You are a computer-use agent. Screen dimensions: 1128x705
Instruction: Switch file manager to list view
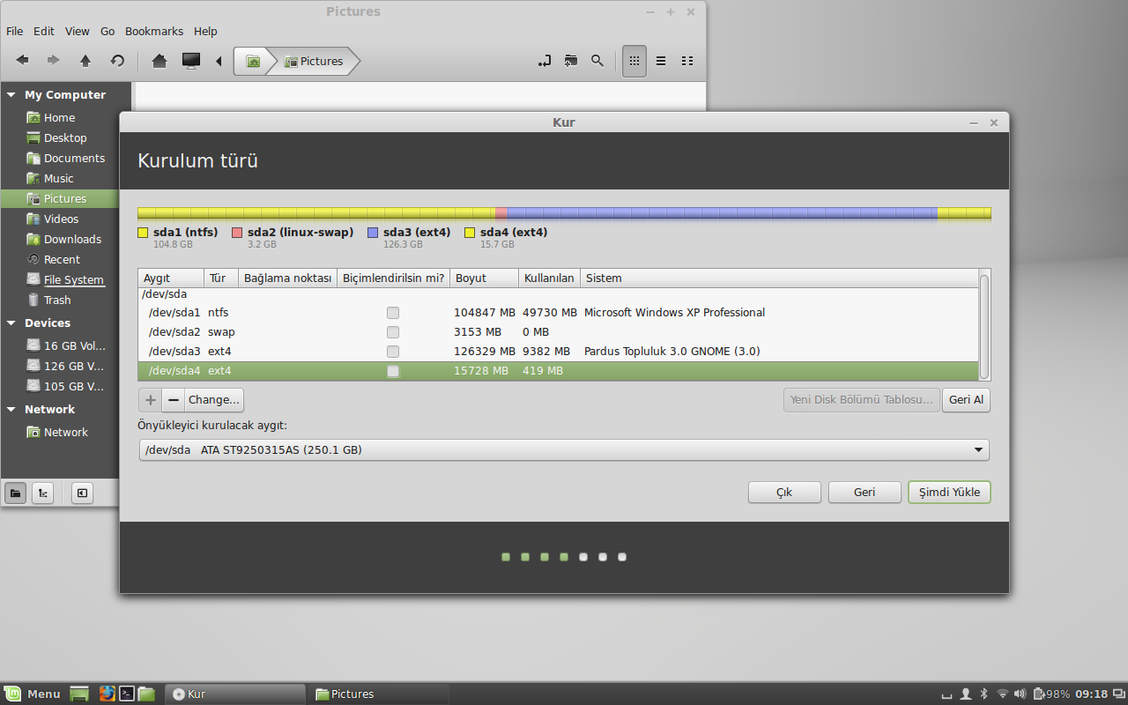pyautogui.click(x=661, y=61)
